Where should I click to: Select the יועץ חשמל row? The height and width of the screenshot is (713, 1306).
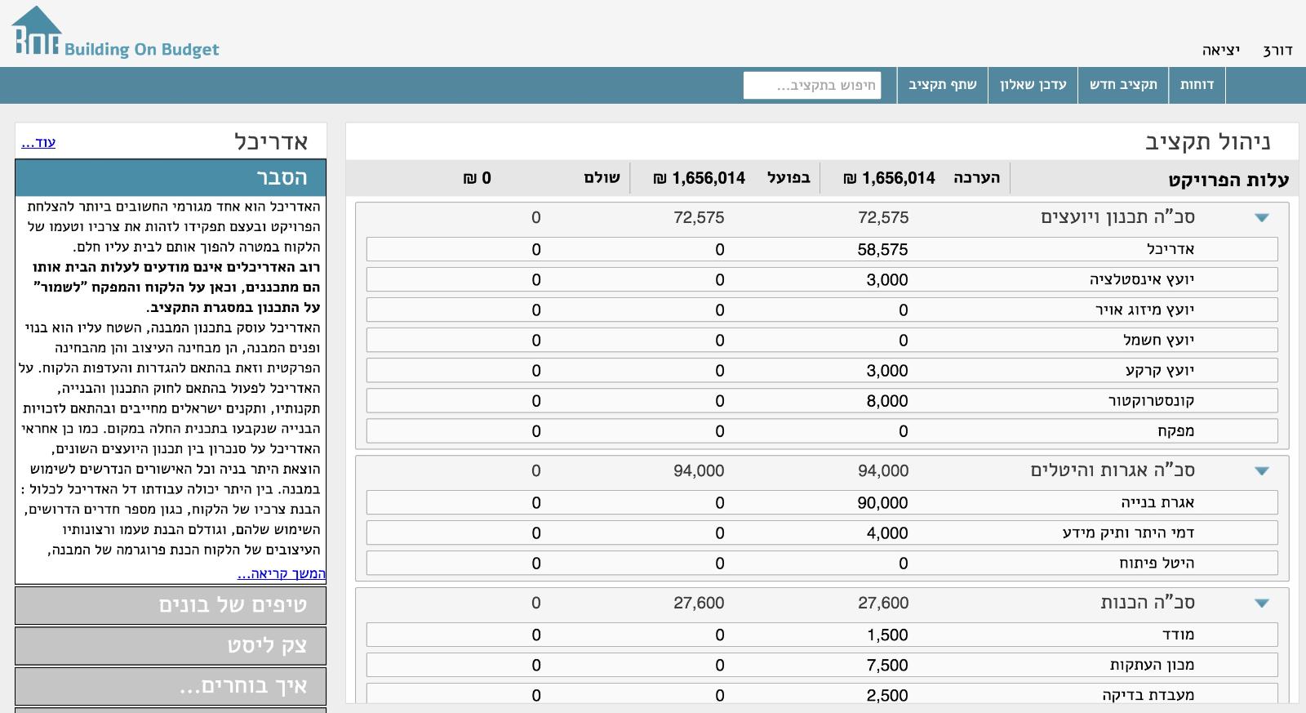tap(822, 340)
